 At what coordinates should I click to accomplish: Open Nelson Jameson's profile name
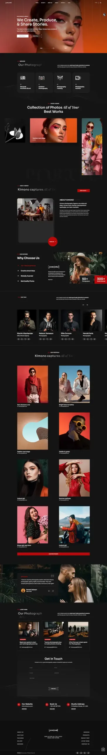pyautogui.click(x=46, y=333)
